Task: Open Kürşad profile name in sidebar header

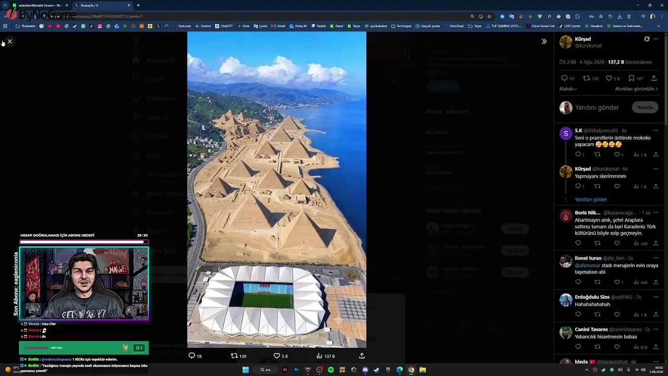Action: [583, 39]
